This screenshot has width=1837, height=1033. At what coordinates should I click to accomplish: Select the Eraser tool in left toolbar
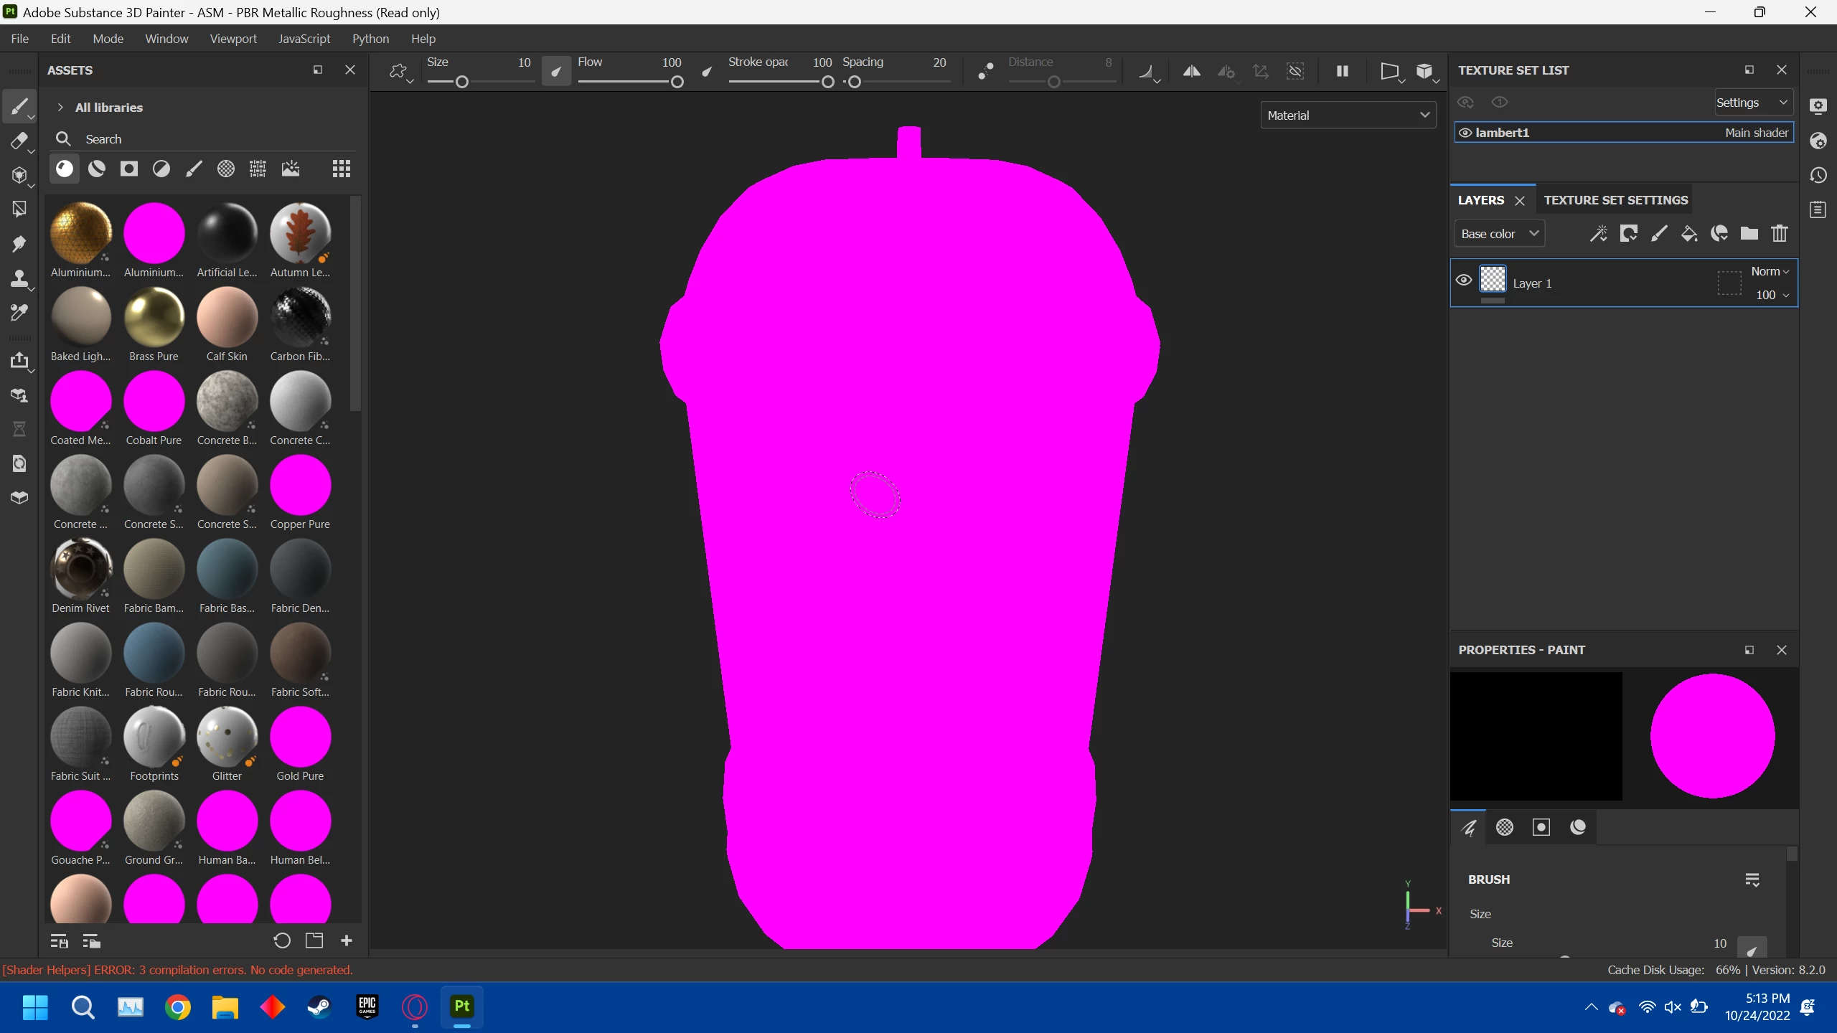coord(19,141)
